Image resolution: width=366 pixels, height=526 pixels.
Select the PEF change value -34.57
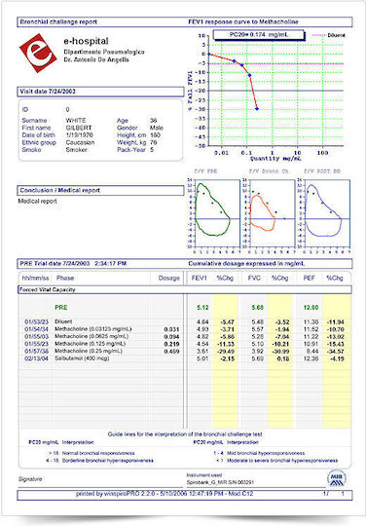point(335,352)
